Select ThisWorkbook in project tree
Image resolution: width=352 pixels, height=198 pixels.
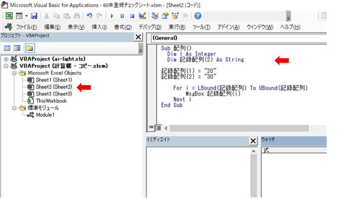pyautogui.click(x=51, y=101)
